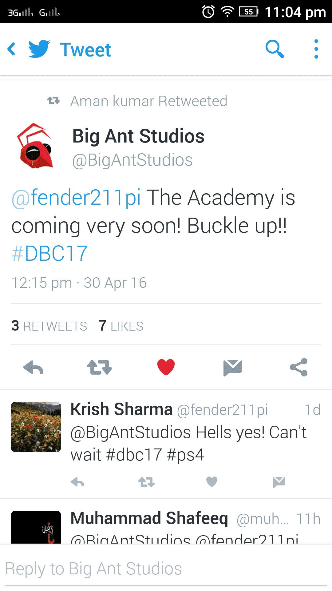Open search with the magnifier icon
The height and width of the screenshot is (591, 332).
(x=275, y=49)
